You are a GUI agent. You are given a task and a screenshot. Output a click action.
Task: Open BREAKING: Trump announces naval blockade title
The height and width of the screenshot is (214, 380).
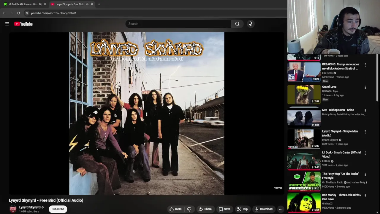click(x=341, y=66)
